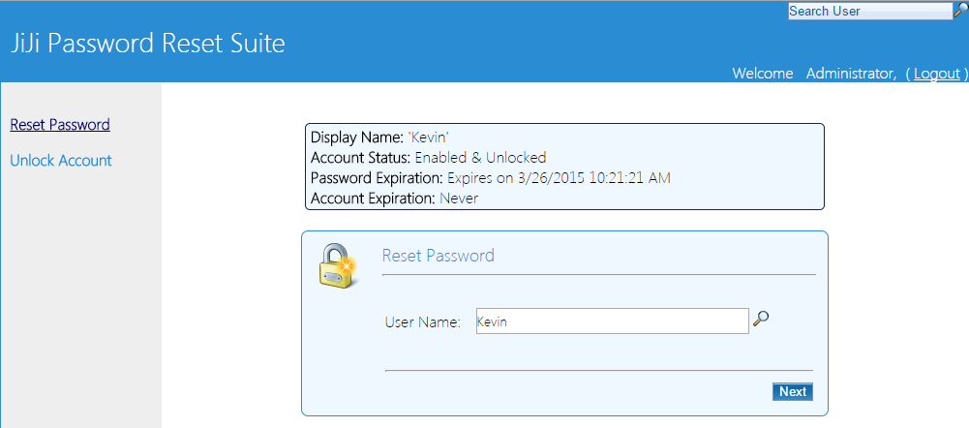Click the JiJi Password Reset Suite title
Viewport: 969px width, 428px height.
coord(148,44)
